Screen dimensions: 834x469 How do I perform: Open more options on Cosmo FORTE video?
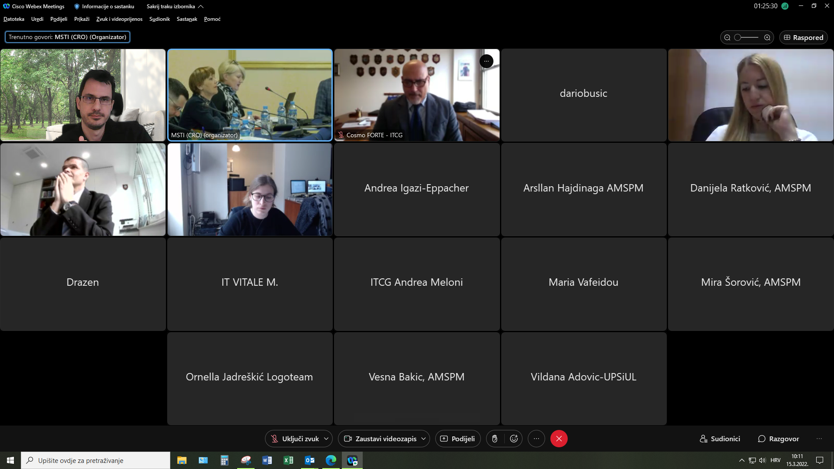pyautogui.click(x=486, y=61)
